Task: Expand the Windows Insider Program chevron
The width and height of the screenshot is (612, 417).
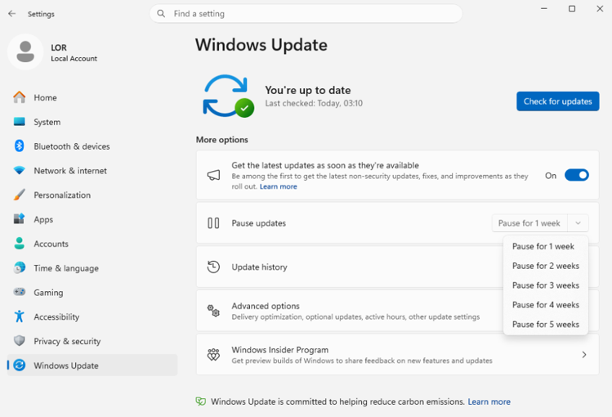Action: coord(584,355)
